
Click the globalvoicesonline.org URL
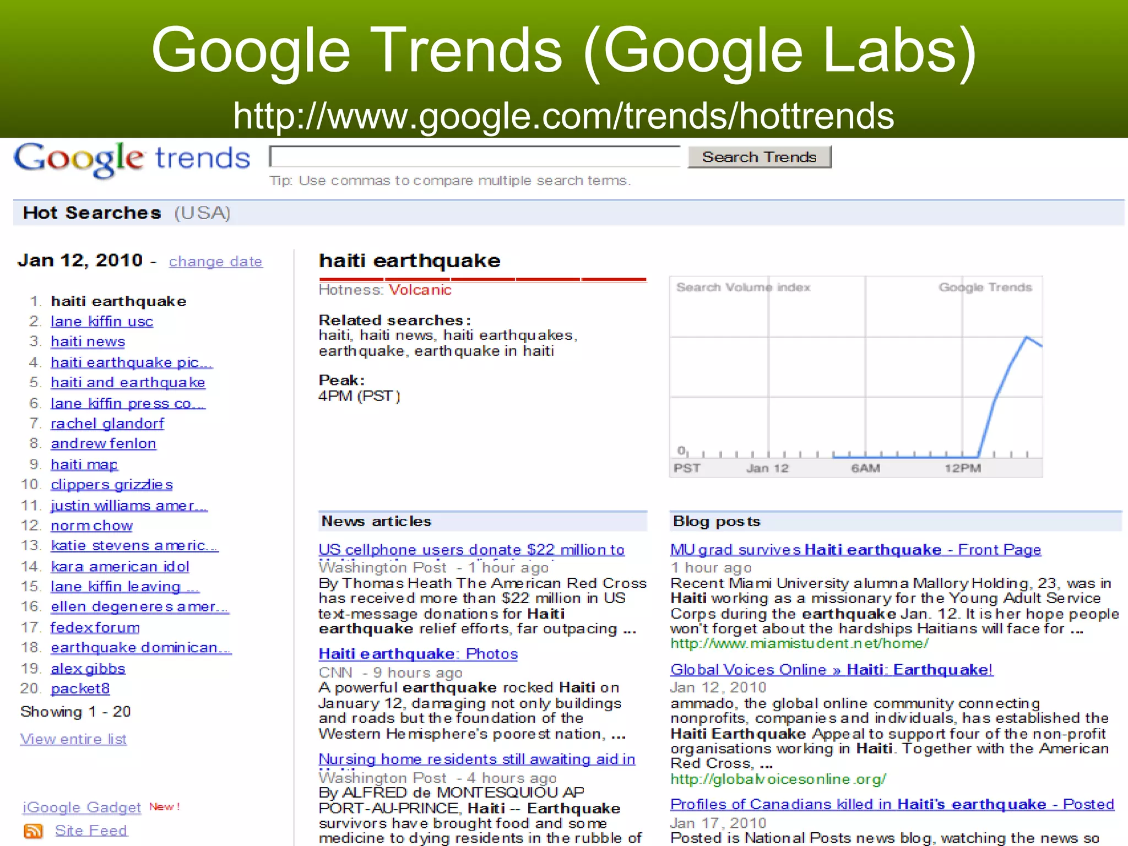778,779
